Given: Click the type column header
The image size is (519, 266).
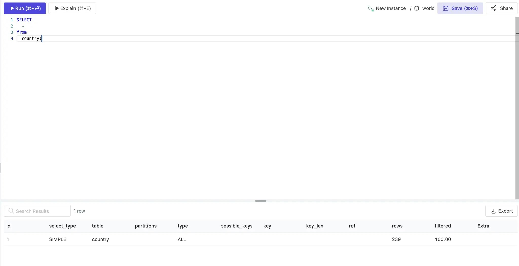Looking at the screenshot, I should click(183, 226).
